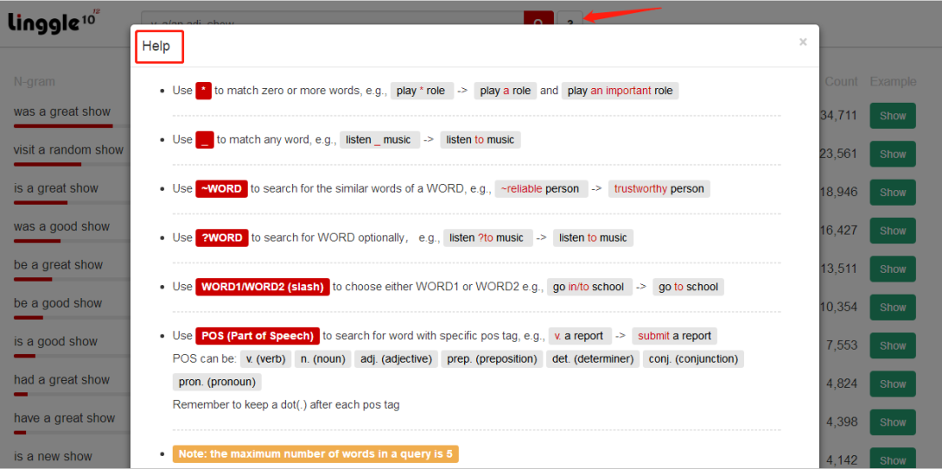The height and width of the screenshot is (469, 942).
Task: Show example for 'be a great show'
Action: coord(893,269)
